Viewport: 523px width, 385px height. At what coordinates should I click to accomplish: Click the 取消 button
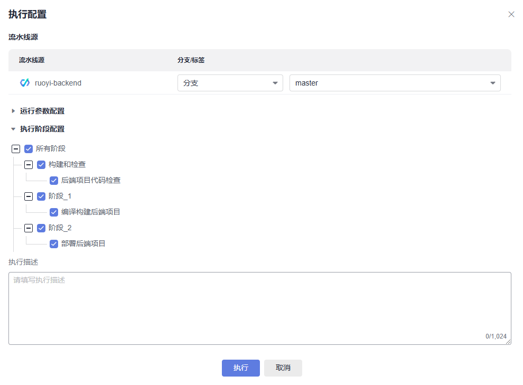(283, 368)
